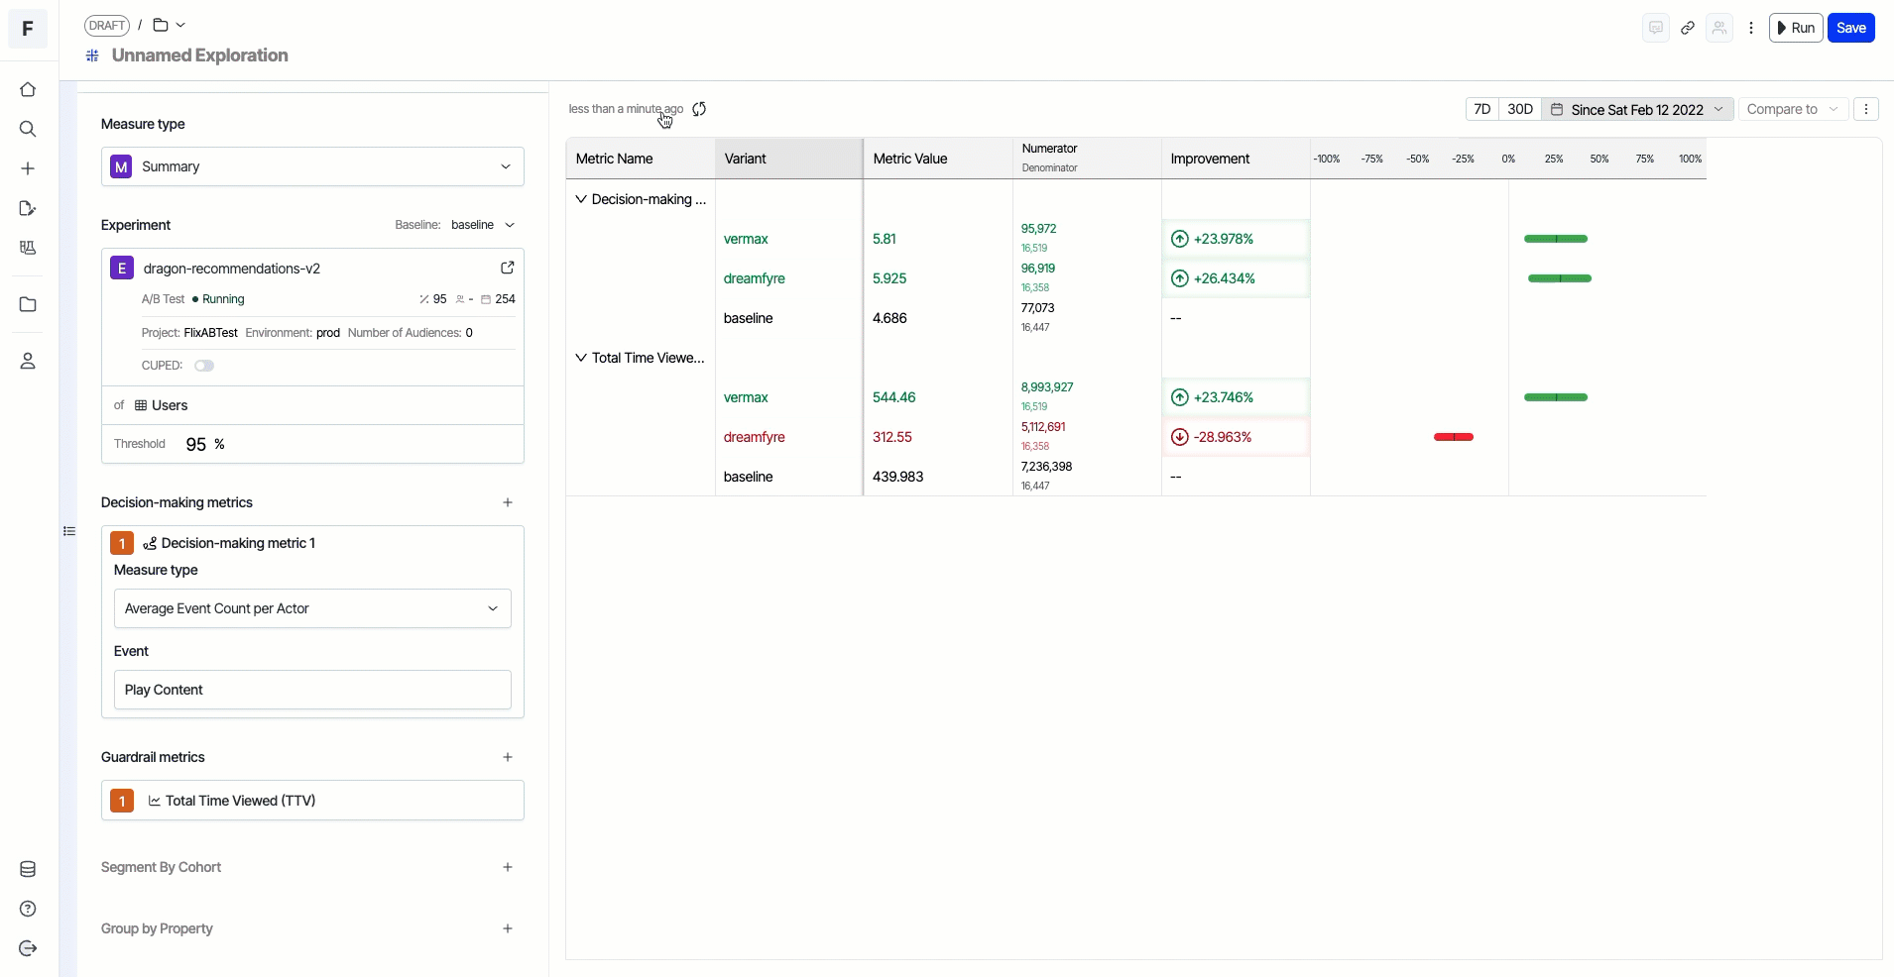The width and height of the screenshot is (1894, 977).
Task: Open dragon-recommendations-v2 in external link
Action: click(x=508, y=268)
